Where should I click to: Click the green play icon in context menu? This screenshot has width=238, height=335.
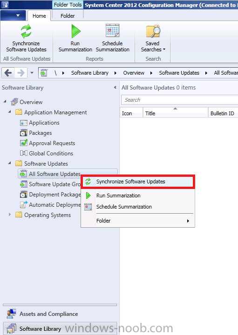88,195
